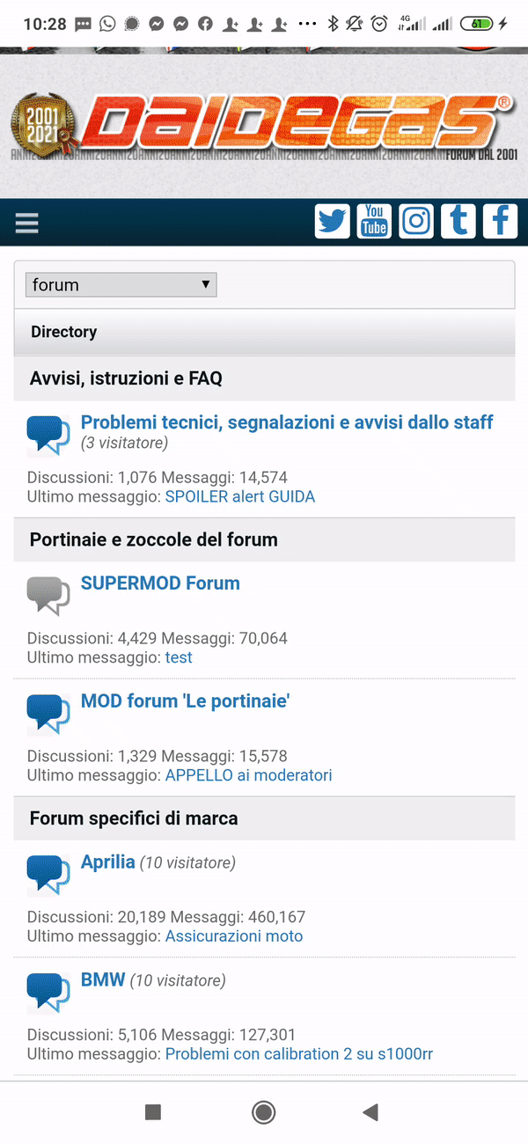Open the hamburger navigation menu
Screen dimensions: 528x1144
[x=27, y=223]
